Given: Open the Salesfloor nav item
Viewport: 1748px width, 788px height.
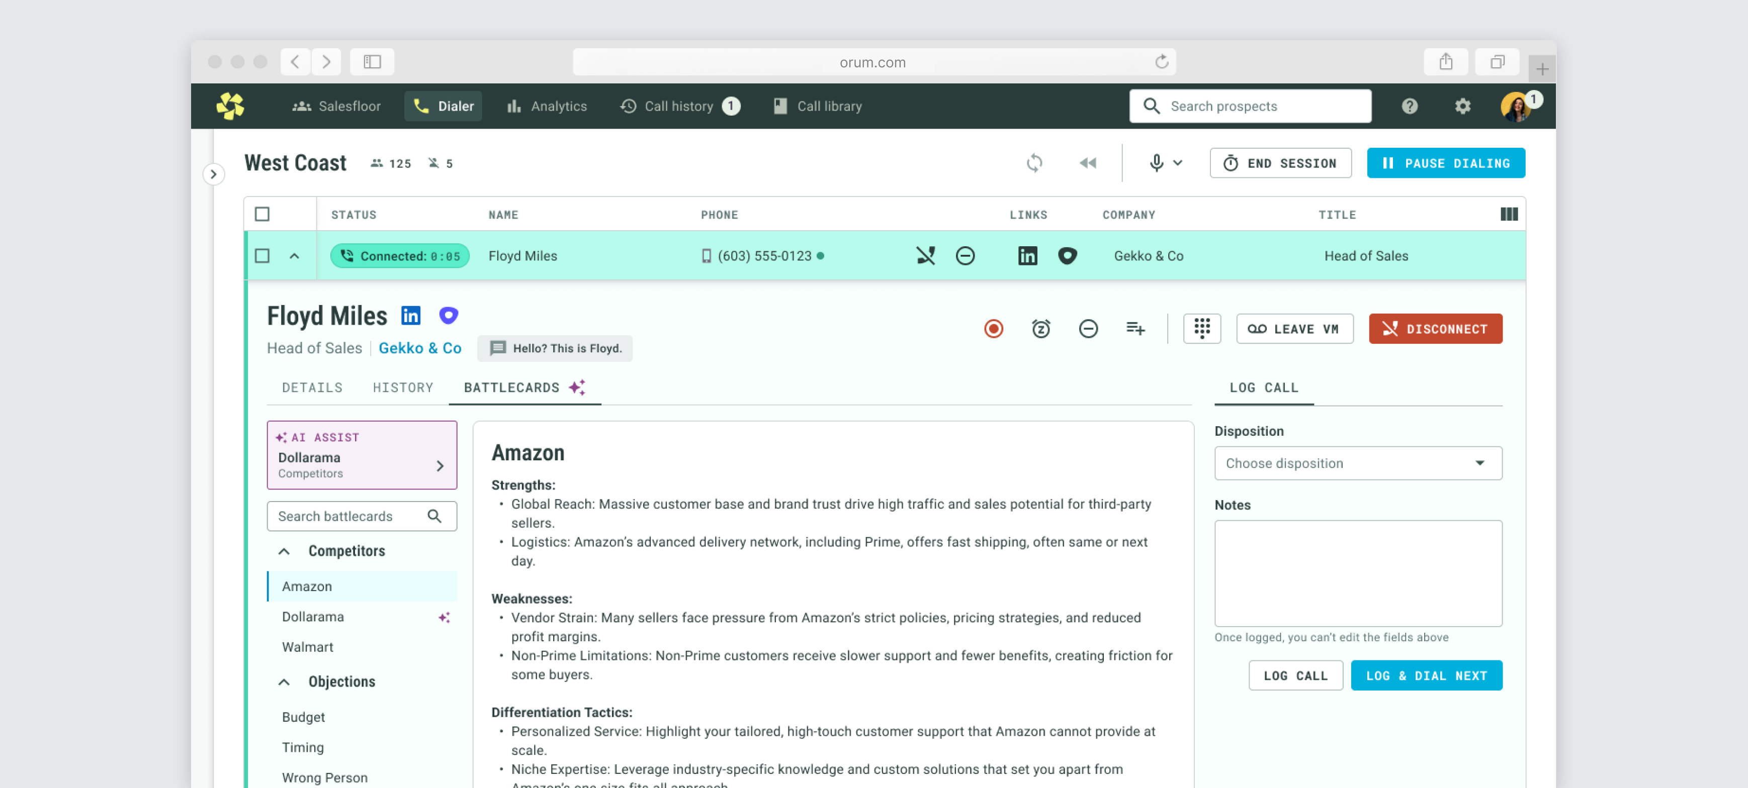Looking at the screenshot, I should [x=336, y=106].
